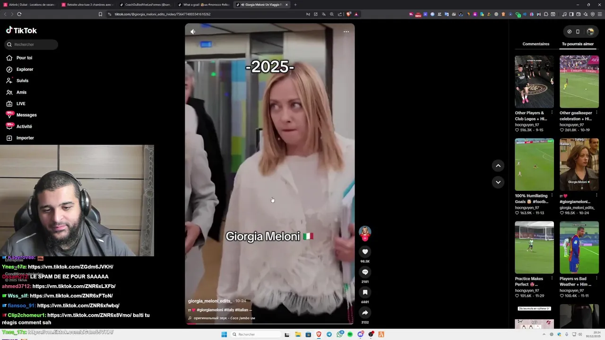Switch to the Retraite ultra-luxe browser tab
This screenshot has height=340, width=605.
[x=87, y=5]
